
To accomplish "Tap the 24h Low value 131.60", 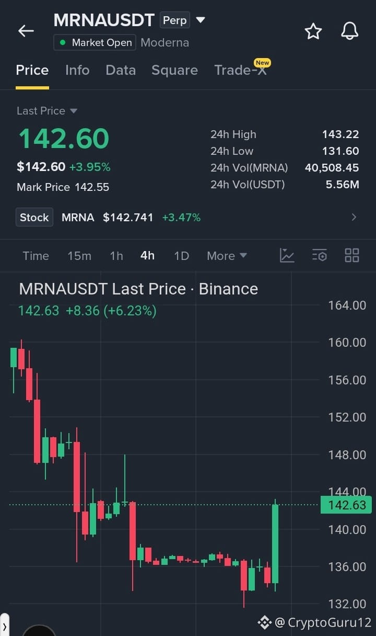I will coord(340,151).
